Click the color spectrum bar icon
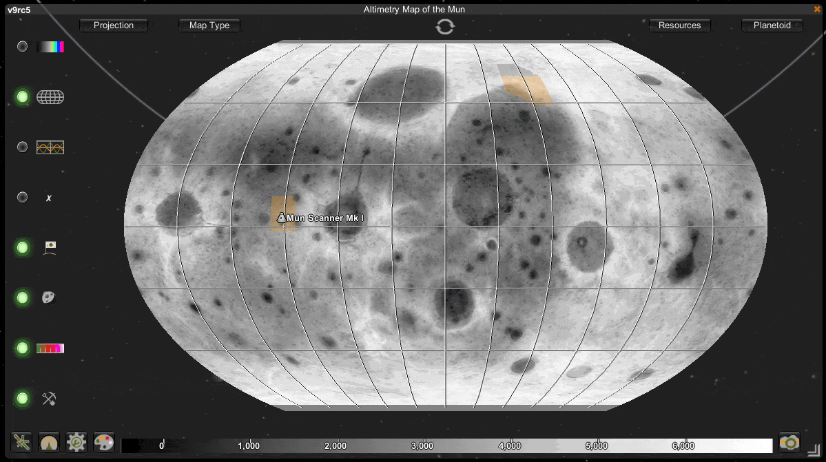Image resolution: width=826 pixels, height=462 pixels. 50,47
